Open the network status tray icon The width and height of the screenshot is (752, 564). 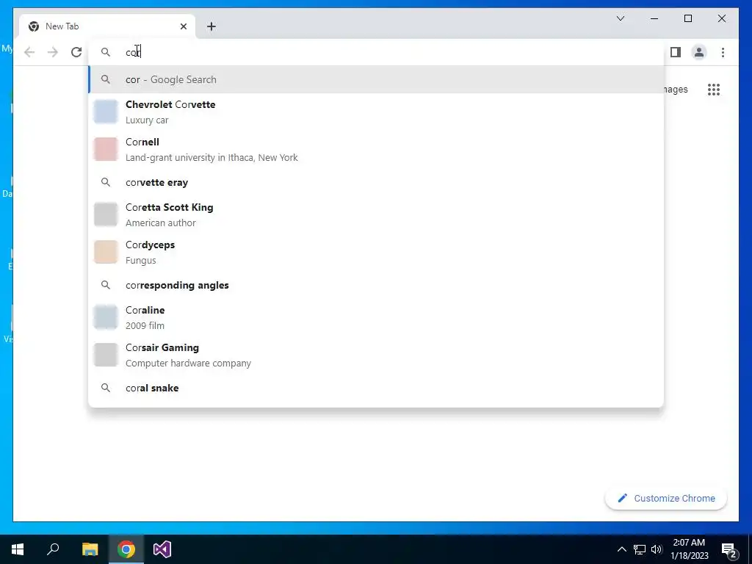click(x=640, y=549)
